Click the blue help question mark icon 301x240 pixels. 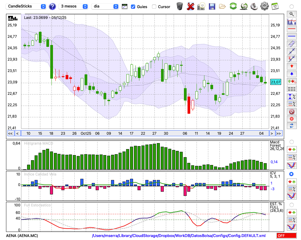(52, 6)
